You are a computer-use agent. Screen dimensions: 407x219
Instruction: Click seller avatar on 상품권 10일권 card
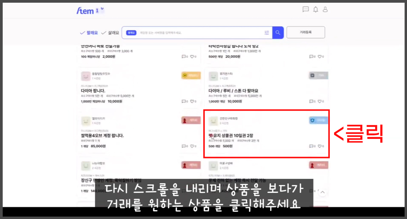click(213, 121)
